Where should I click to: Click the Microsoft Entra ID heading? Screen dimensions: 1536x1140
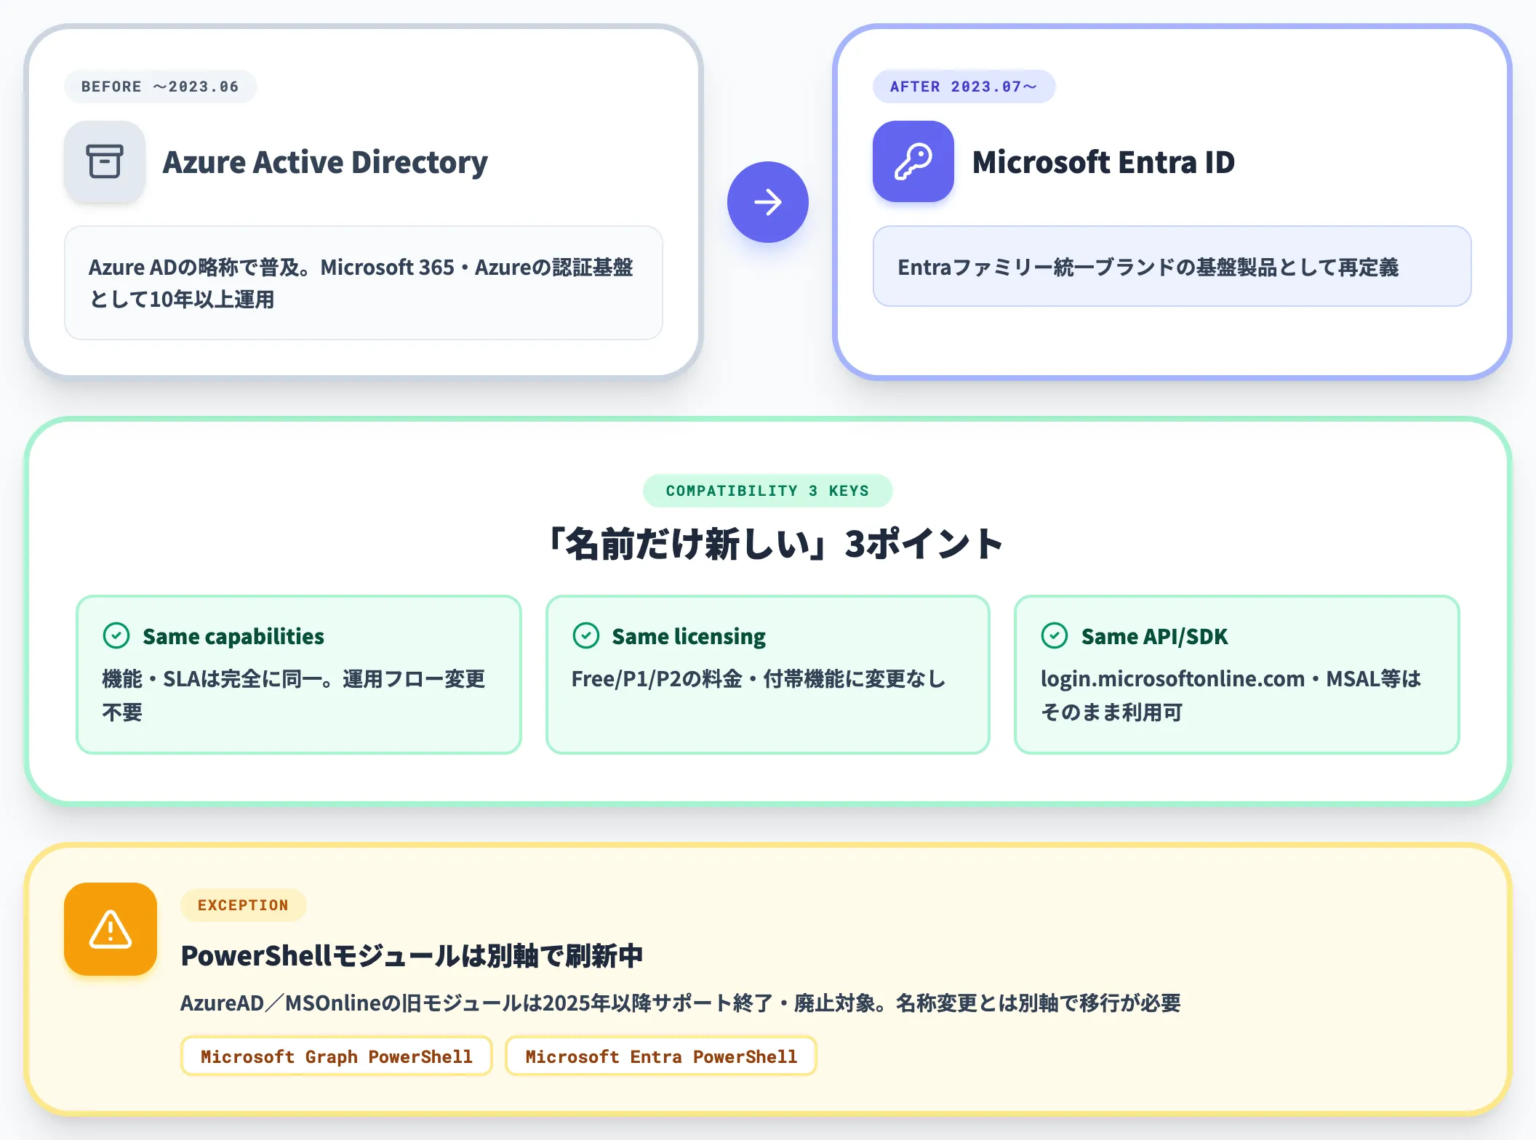coord(1103,161)
